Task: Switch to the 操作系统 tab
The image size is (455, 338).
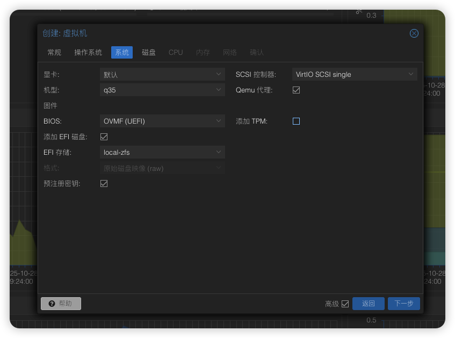Action: [88, 52]
